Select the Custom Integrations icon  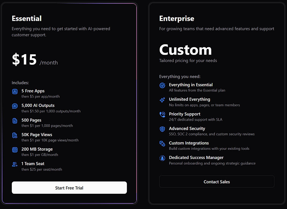click(x=162, y=143)
